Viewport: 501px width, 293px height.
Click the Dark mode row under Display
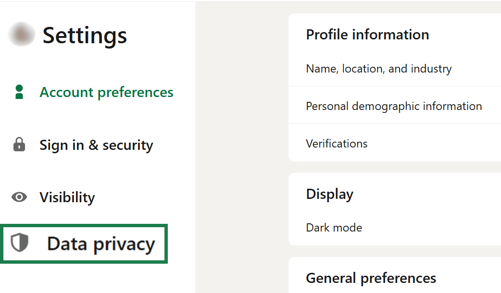334,227
